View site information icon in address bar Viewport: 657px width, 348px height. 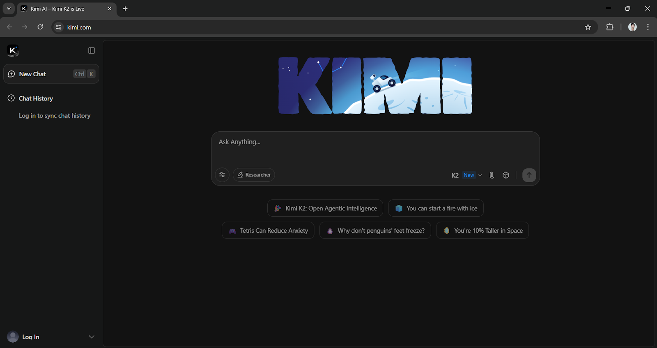point(59,27)
